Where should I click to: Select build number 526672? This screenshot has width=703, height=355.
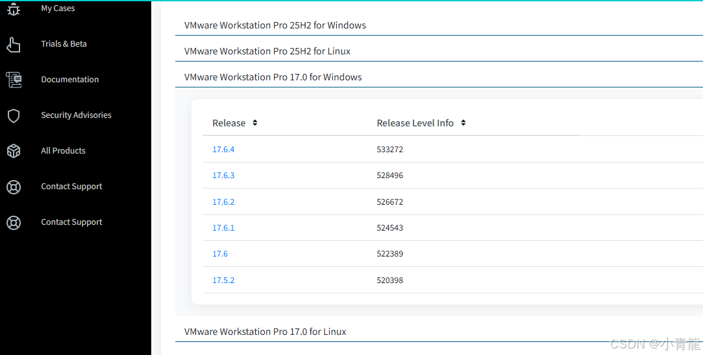[390, 202]
